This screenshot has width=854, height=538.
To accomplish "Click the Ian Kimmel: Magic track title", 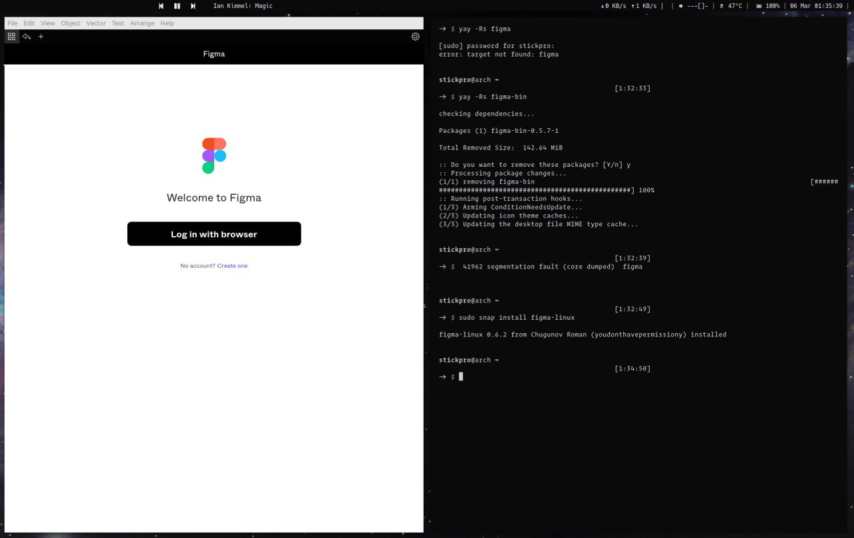I will click(243, 6).
